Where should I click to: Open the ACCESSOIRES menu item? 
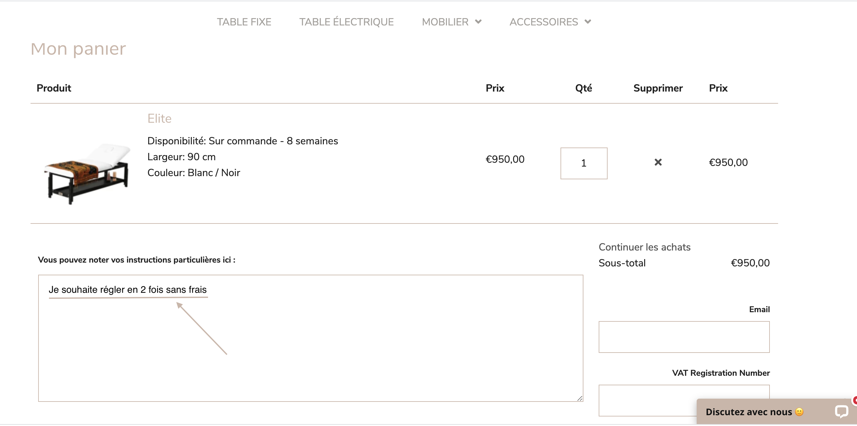point(544,22)
